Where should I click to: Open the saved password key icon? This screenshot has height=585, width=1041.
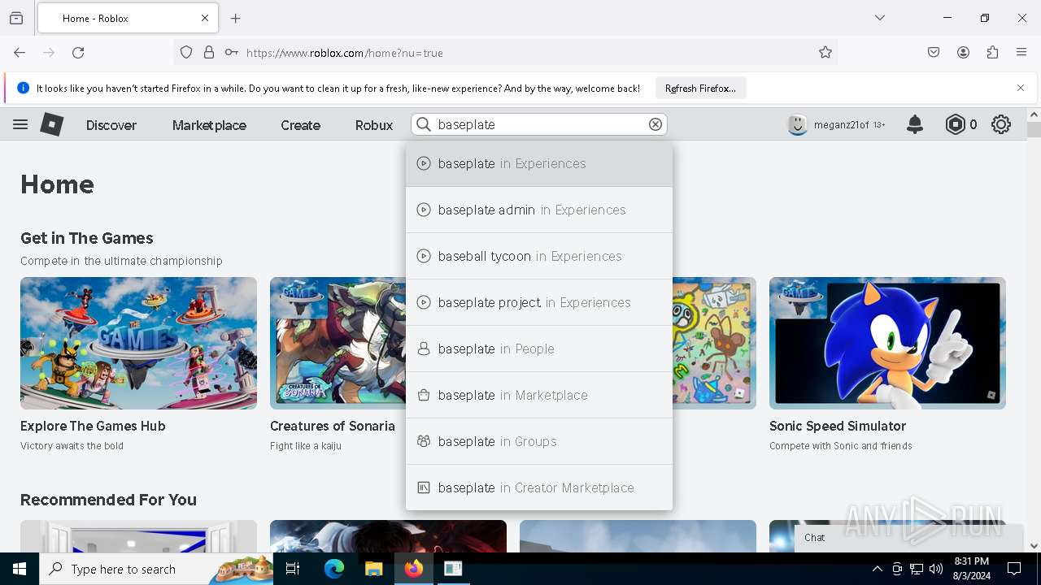tap(232, 53)
